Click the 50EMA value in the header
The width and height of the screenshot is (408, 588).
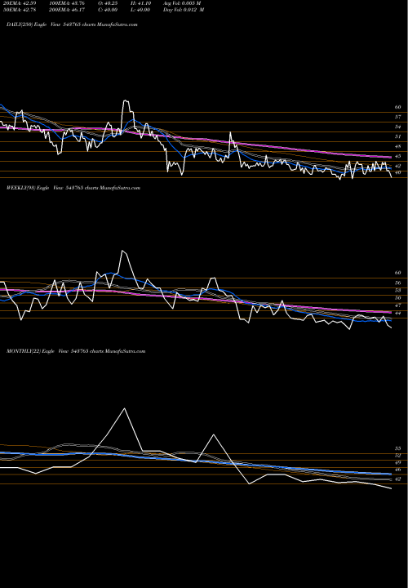point(21,10)
